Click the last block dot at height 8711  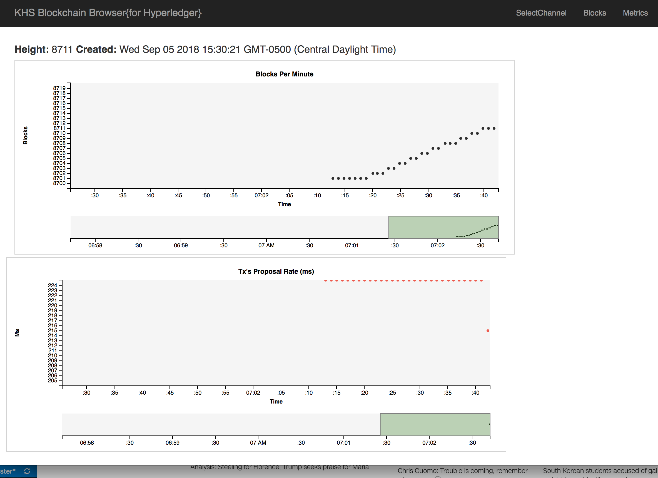(494, 128)
